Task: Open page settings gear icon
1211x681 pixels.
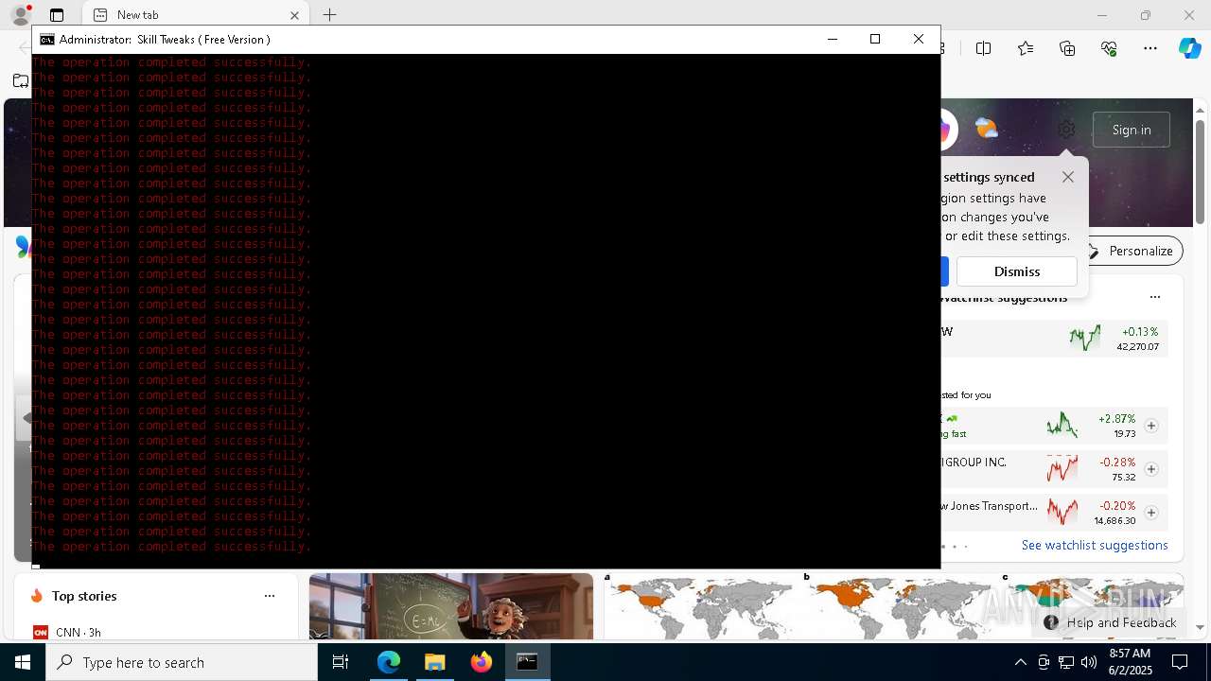Action: point(1066,130)
